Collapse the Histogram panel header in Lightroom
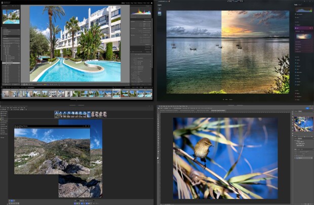 tap(150, 6)
